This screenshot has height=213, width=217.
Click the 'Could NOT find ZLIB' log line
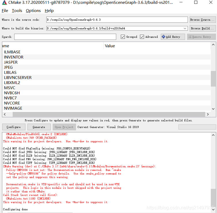pyautogui.click(x=49, y=156)
